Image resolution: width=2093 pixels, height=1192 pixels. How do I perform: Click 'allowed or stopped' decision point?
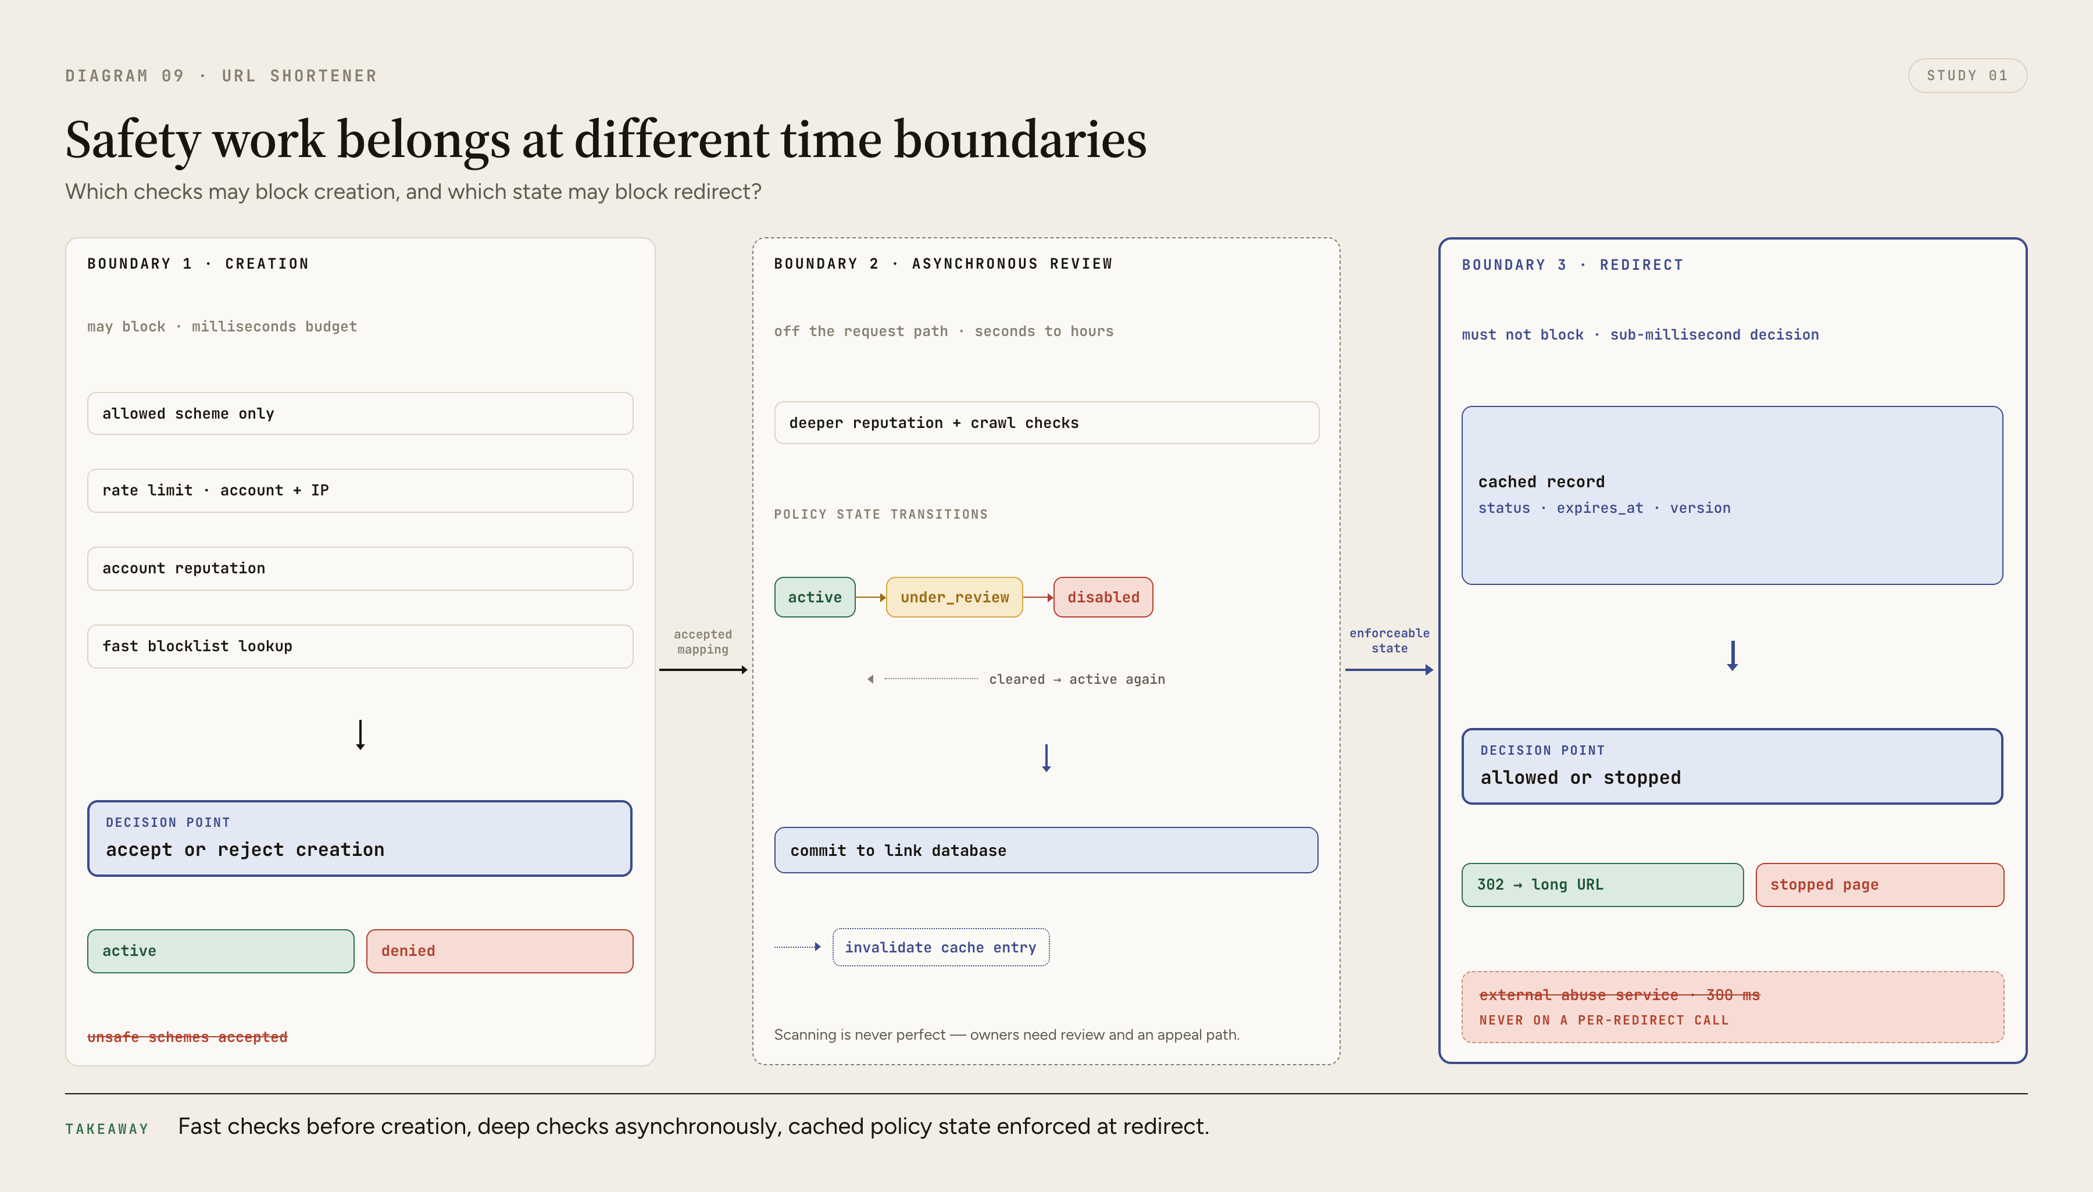point(1732,766)
